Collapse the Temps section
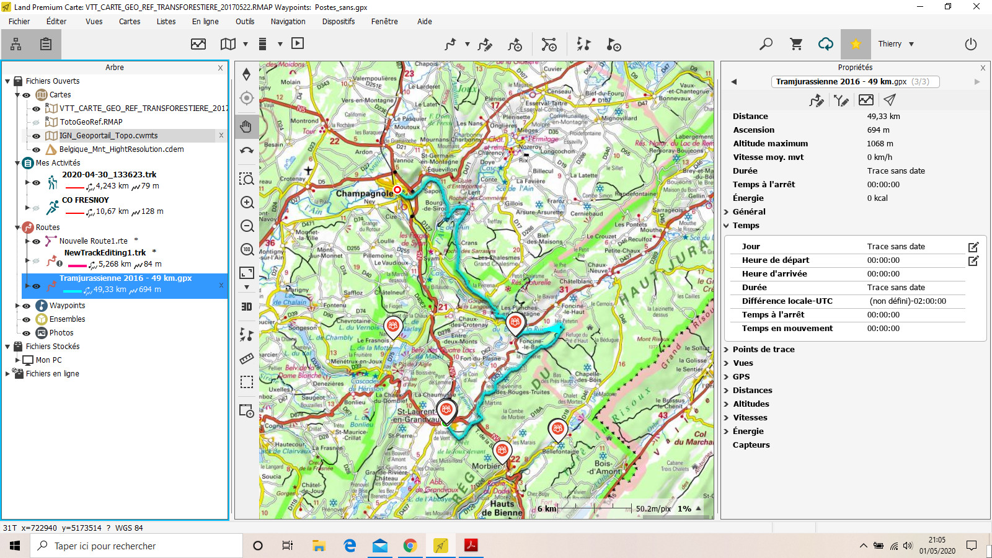 [727, 226]
